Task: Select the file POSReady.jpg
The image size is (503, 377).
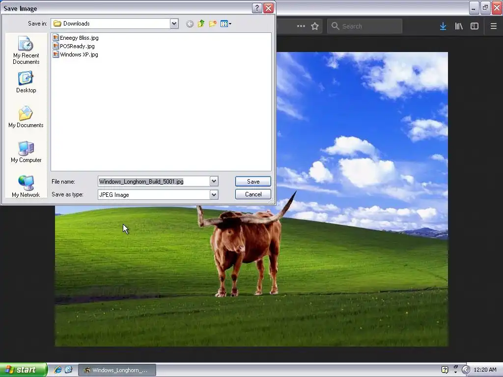Action: coord(74,46)
